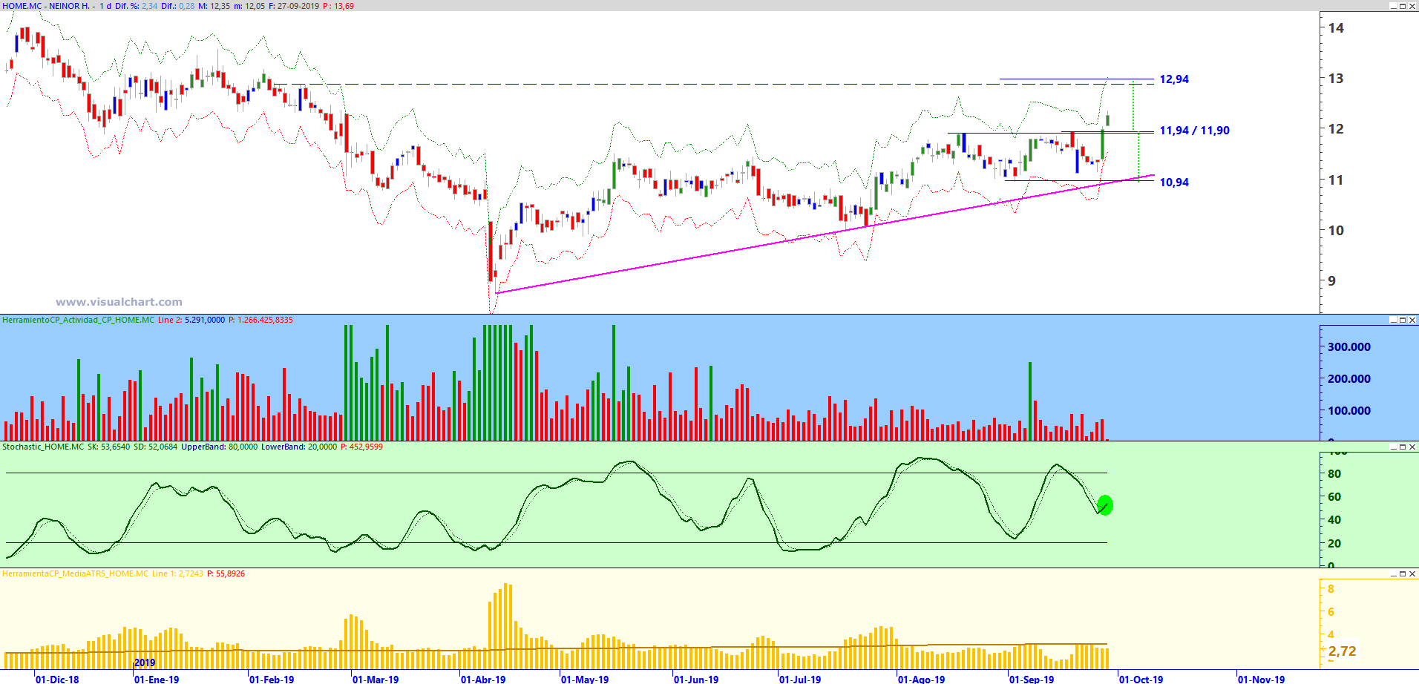
Task: Click the 'P: 452,9599' stochastic value
Action: tap(361, 447)
